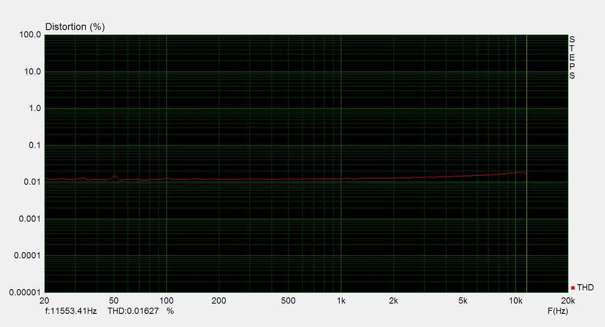
Task: Click the Distortion (%) axis title
Action: click(75, 27)
